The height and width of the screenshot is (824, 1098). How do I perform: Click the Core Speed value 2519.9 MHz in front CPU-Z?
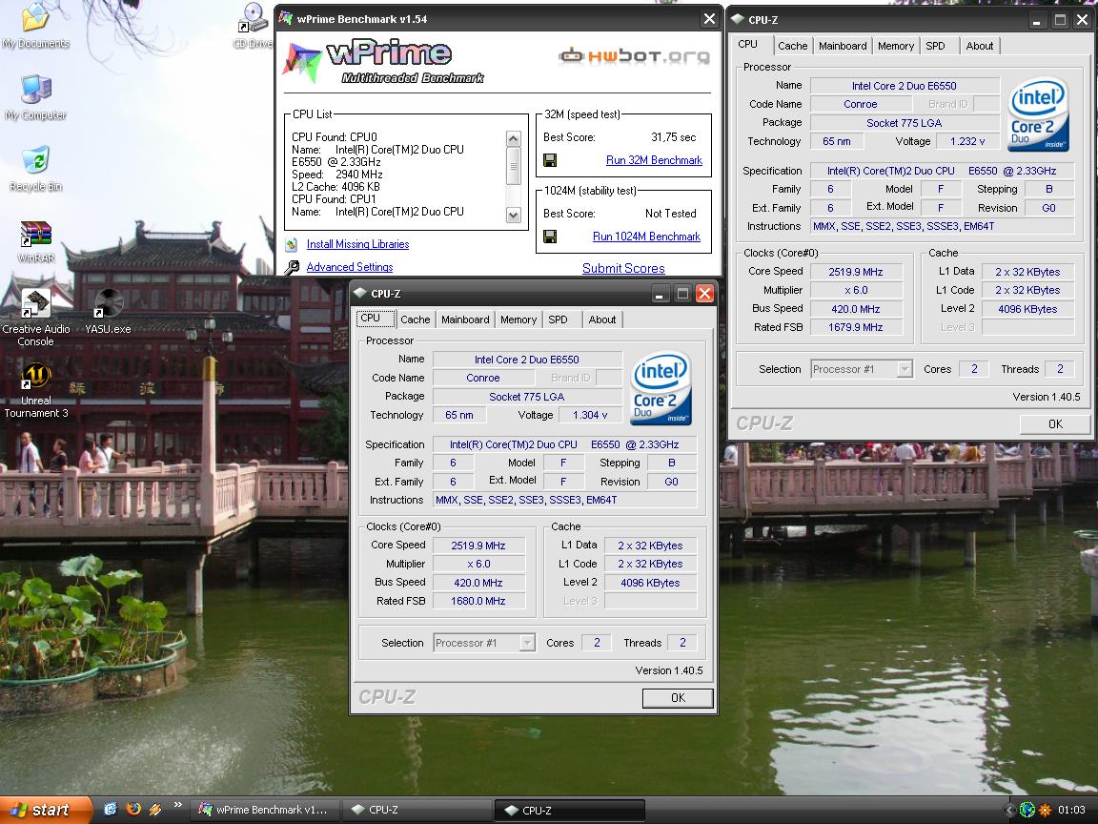tap(478, 546)
